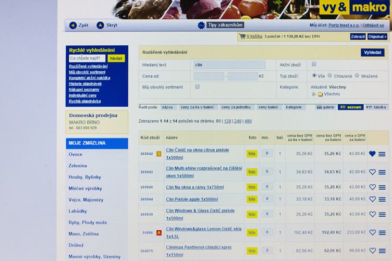Open Ovoce category

pos(75,154)
